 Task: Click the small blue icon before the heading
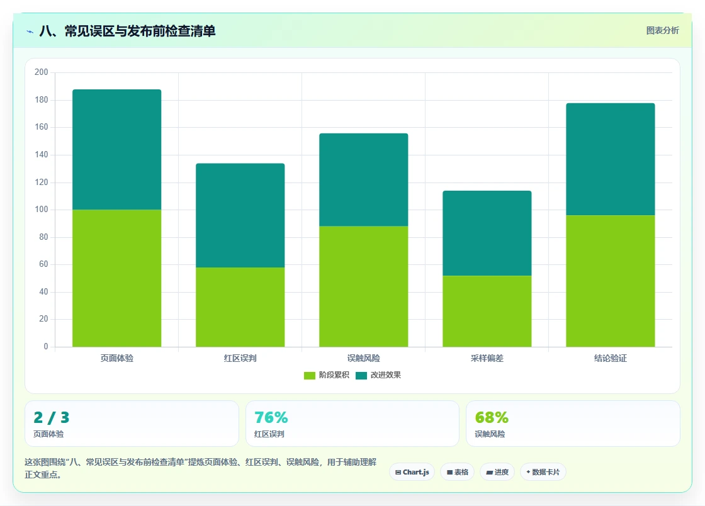pyautogui.click(x=30, y=31)
